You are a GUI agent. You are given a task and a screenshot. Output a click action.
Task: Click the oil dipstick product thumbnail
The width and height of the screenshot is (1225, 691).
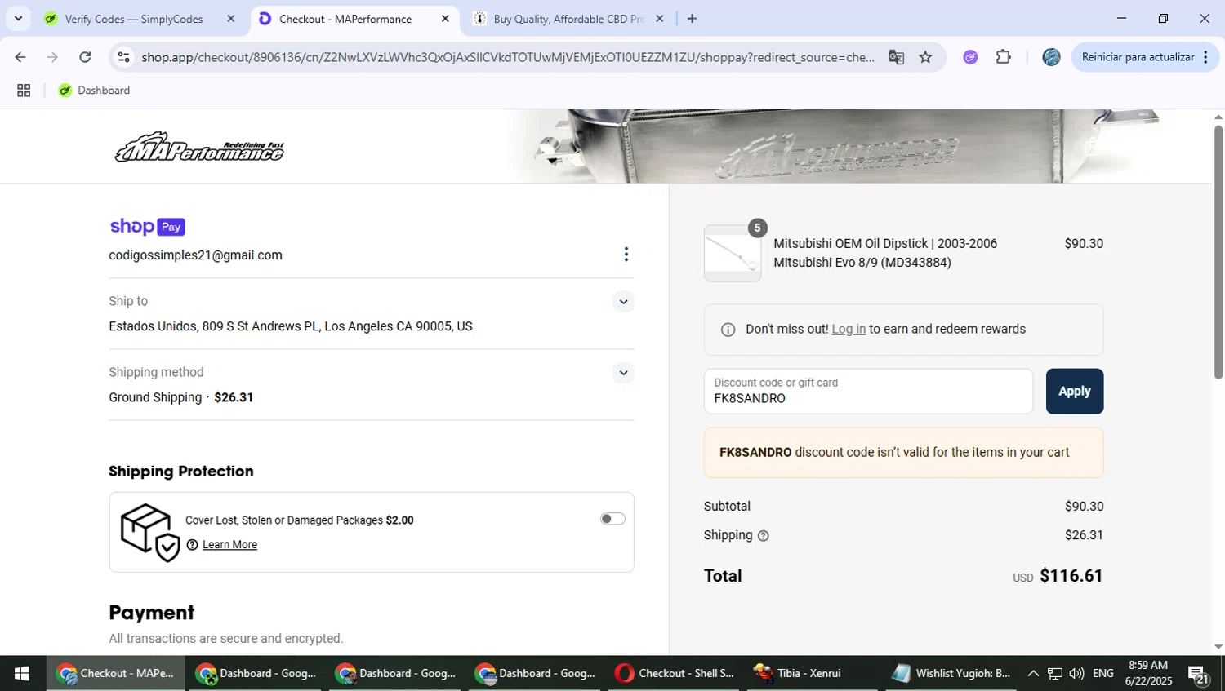[x=733, y=254]
